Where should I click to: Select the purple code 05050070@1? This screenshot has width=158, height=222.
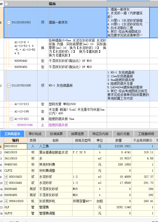pos(25,125)
